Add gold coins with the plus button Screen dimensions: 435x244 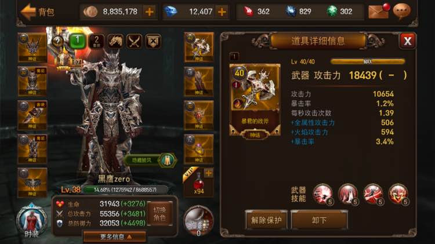coord(149,12)
